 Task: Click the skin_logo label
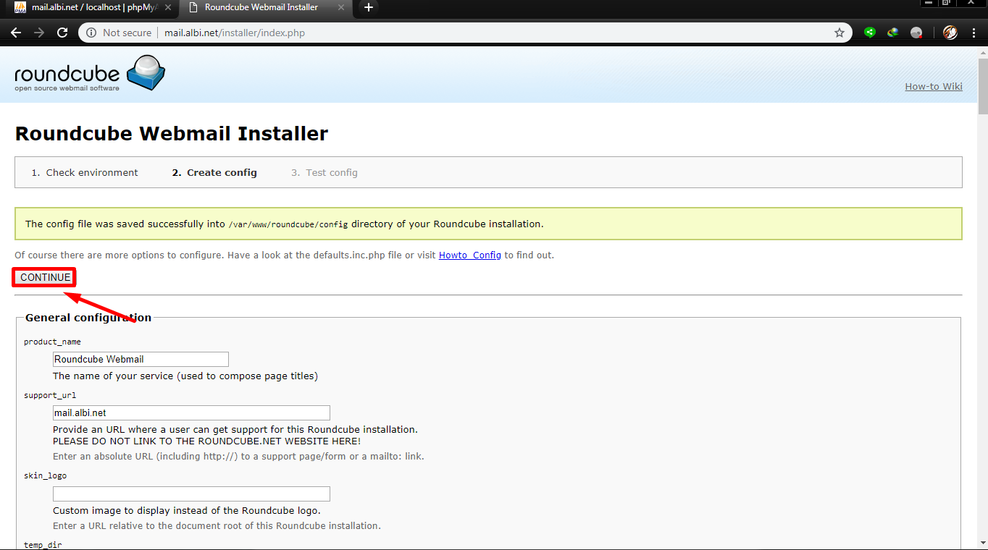click(x=46, y=475)
